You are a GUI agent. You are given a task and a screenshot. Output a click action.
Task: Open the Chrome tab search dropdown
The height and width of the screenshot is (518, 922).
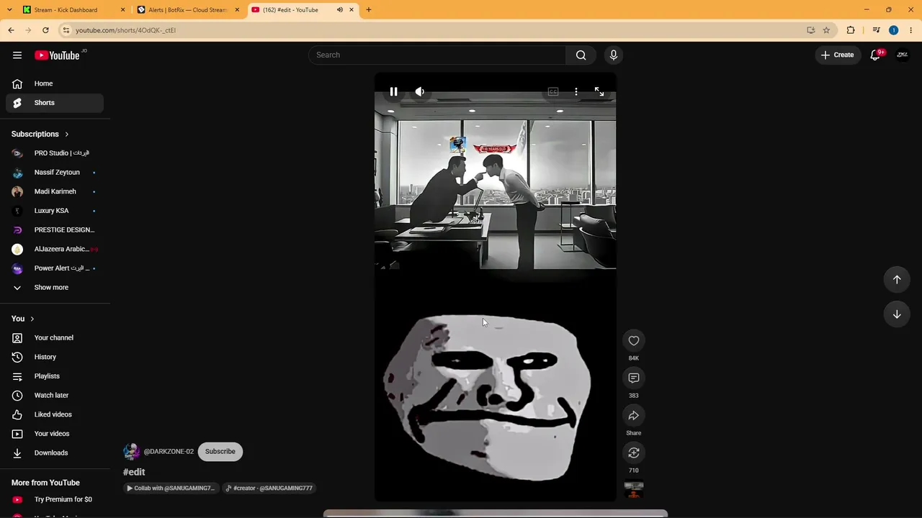pos(9,10)
